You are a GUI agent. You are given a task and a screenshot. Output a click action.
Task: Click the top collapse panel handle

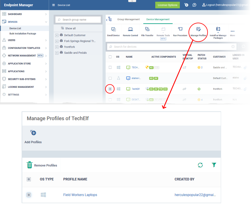(132, 1)
